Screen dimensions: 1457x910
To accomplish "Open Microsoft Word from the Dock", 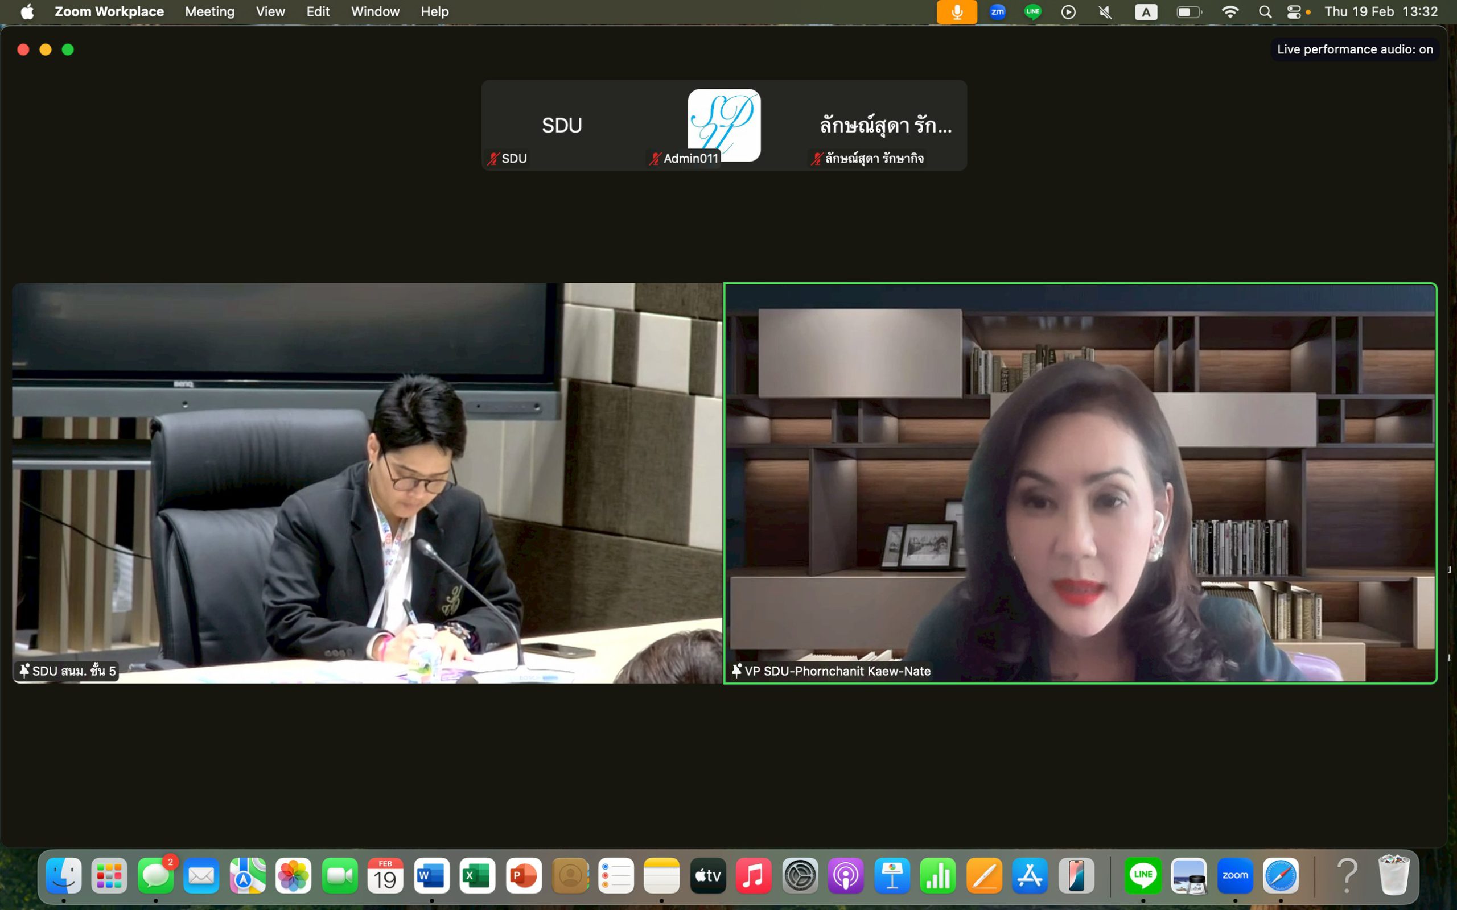I will click(x=431, y=876).
